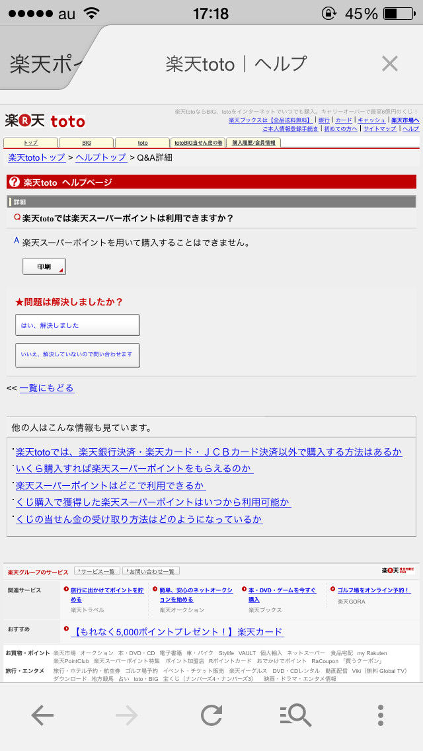Click the my Rakuten footer link

pyautogui.click(x=372, y=653)
